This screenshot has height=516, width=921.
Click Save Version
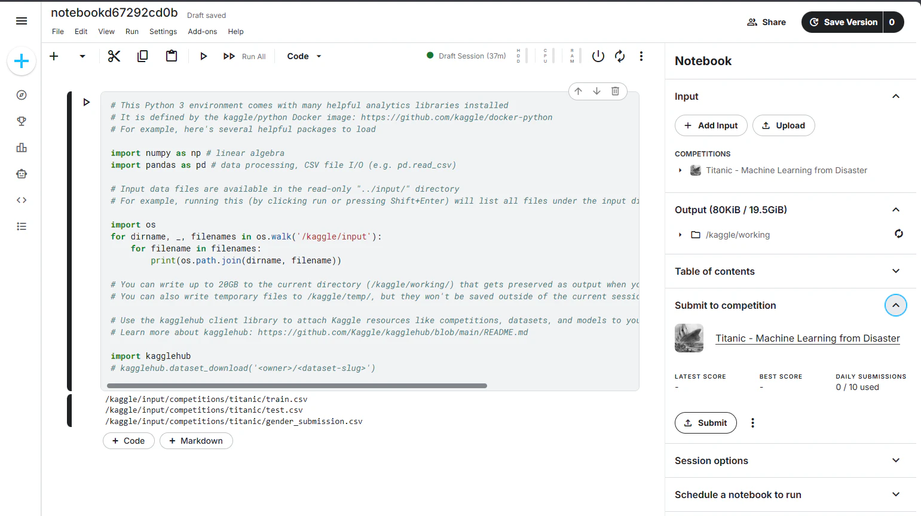pos(843,22)
